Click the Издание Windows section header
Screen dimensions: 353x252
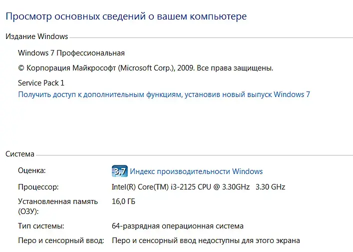[x=36, y=36]
